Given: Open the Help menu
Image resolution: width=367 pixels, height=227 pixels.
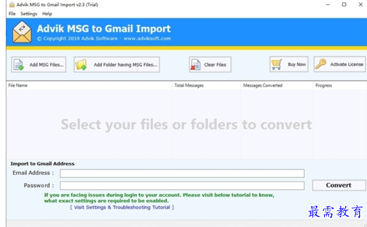Looking at the screenshot, I should [47, 14].
